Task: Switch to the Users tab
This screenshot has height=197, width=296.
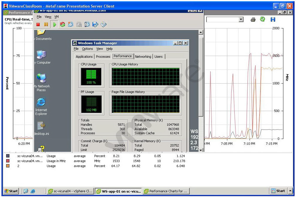Action: point(159,57)
